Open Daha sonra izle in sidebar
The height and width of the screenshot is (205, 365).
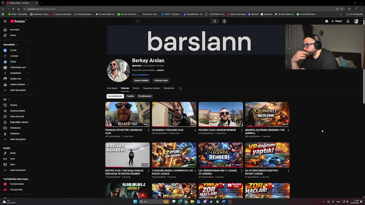click(x=16, y=116)
